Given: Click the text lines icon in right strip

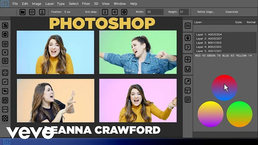Looking at the screenshot, I should click(x=187, y=100).
